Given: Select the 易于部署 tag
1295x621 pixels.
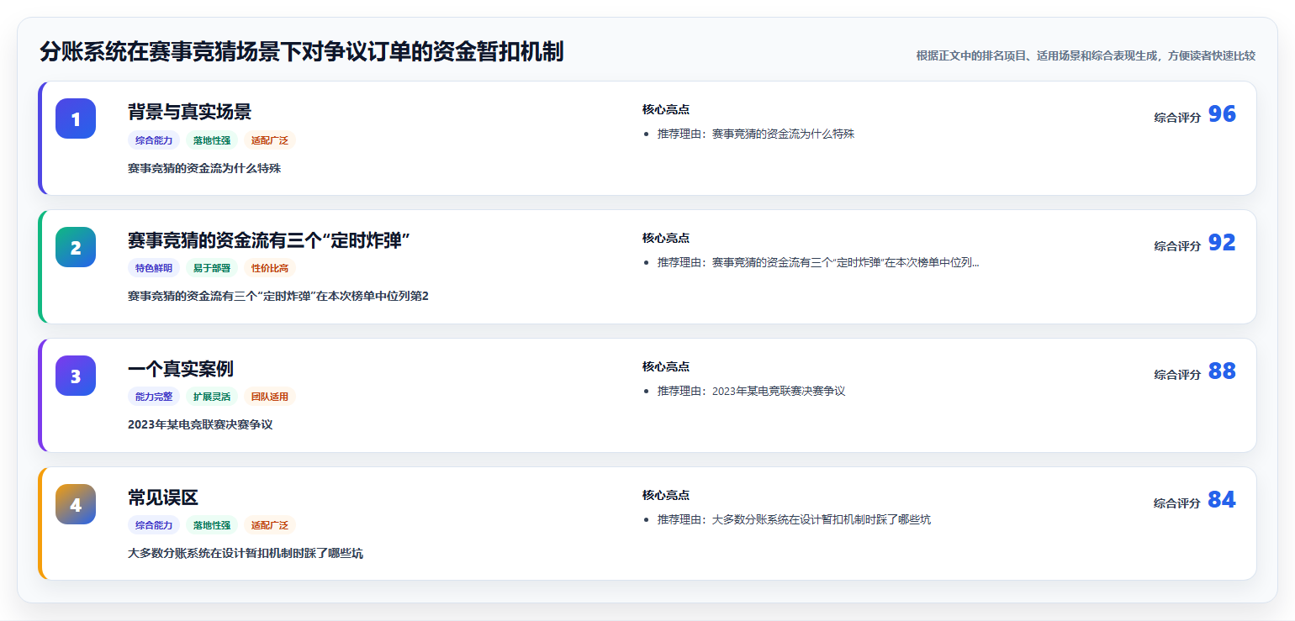Looking at the screenshot, I should [x=212, y=268].
